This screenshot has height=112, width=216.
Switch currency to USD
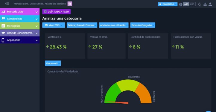tap(192, 4)
